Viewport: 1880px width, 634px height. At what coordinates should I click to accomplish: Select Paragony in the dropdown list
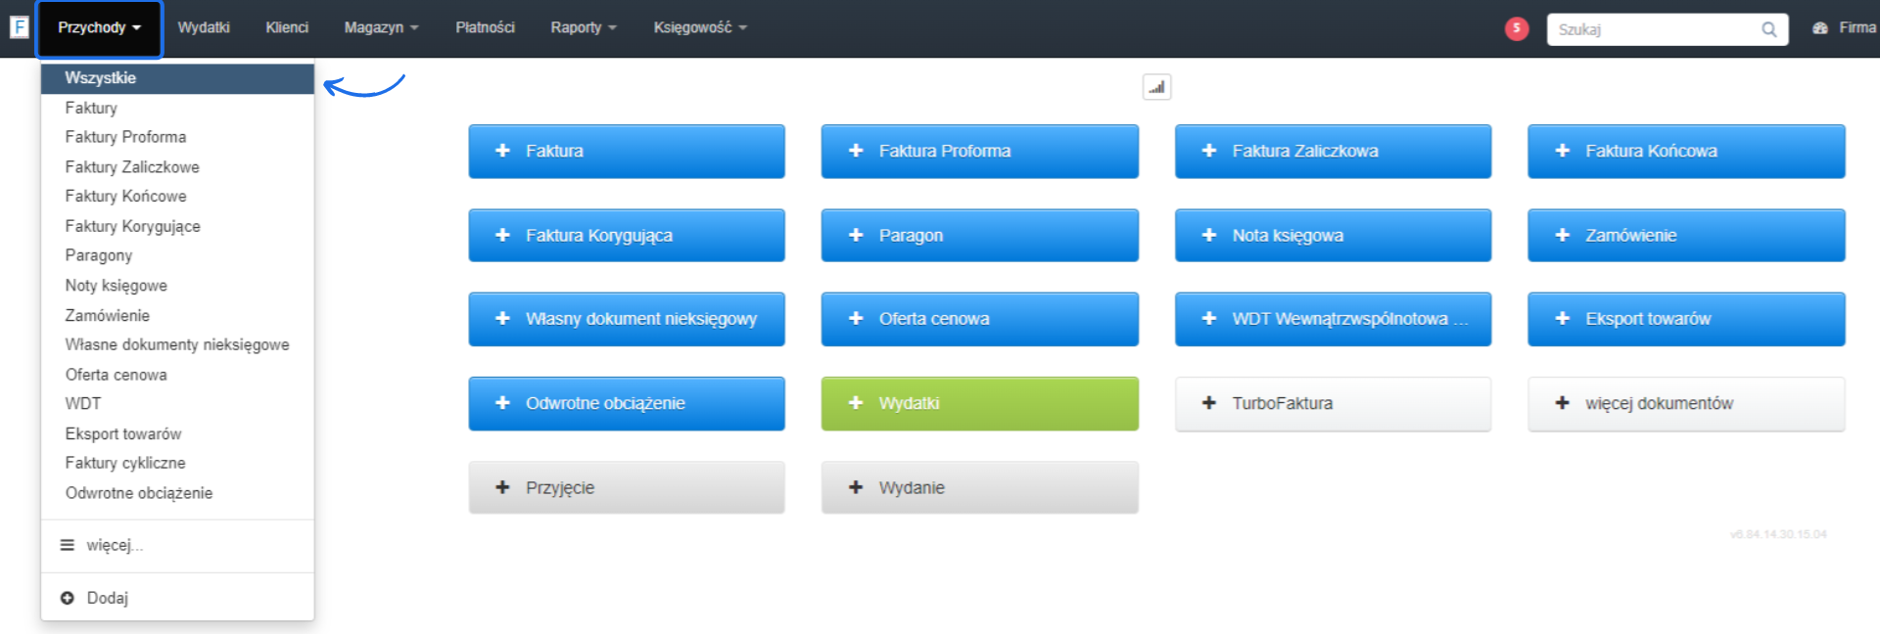177,255
